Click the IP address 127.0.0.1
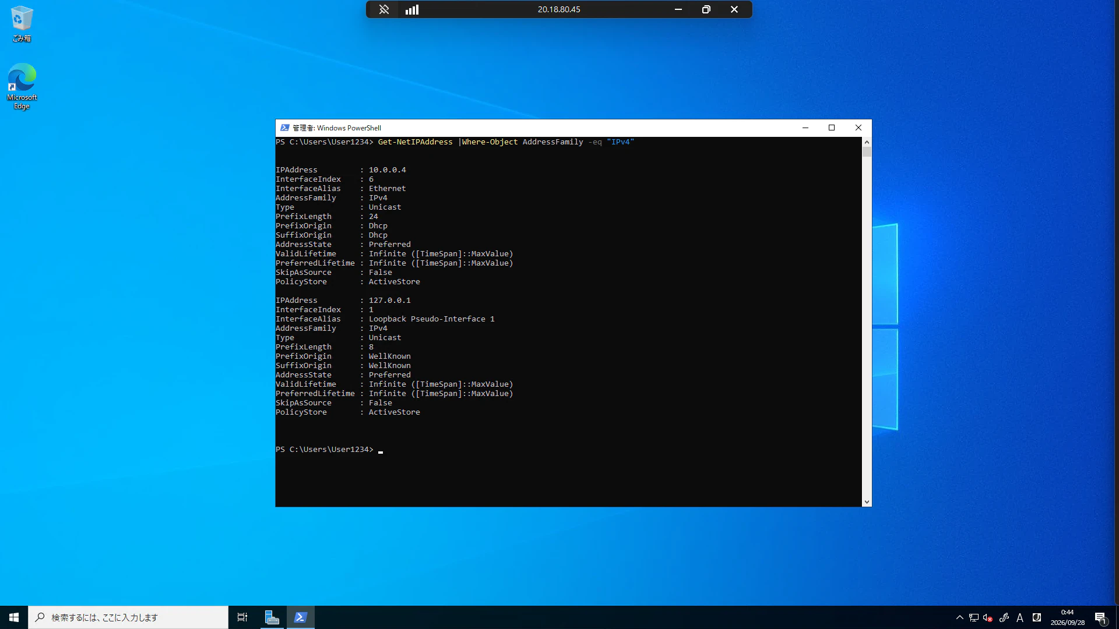 [389, 301]
